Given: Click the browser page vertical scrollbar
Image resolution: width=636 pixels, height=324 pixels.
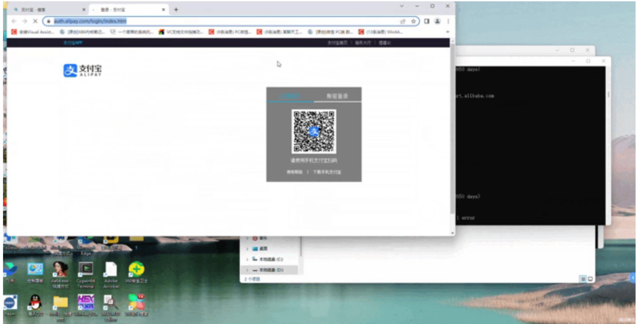Looking at the screenshot, I should 452,129.
